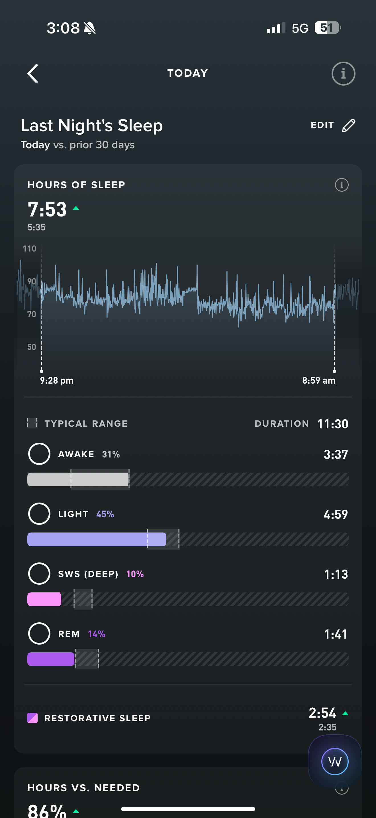Tap the edit pencil icon
The height and width of the screenshot is (818, 376).
(x=349, y=125)
